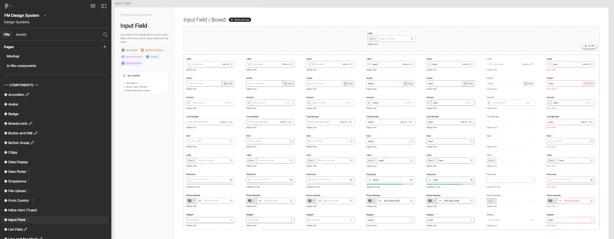
Task: Select the Button and FAB page
Action: click(55, 133)
